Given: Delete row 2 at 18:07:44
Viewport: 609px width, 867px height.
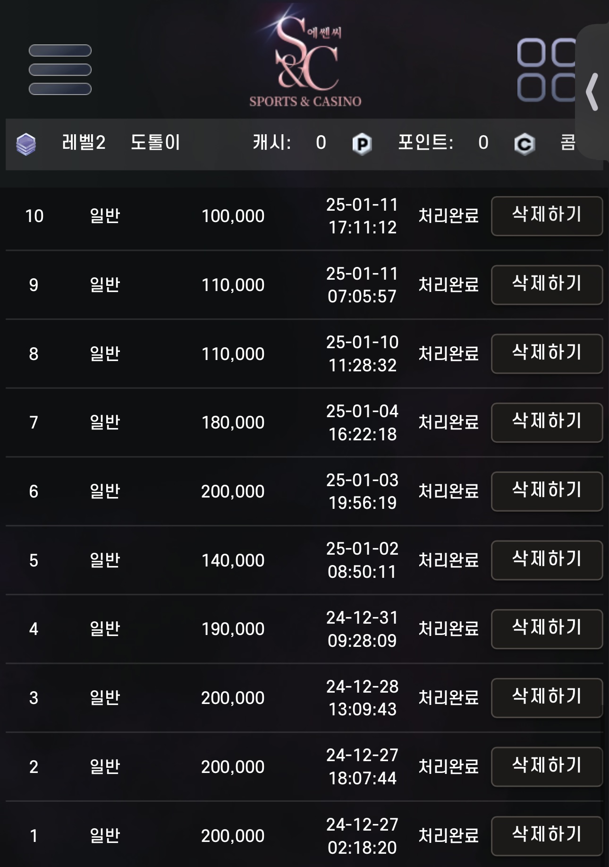Looking at the screenshot, I should (x=547, y=767).
